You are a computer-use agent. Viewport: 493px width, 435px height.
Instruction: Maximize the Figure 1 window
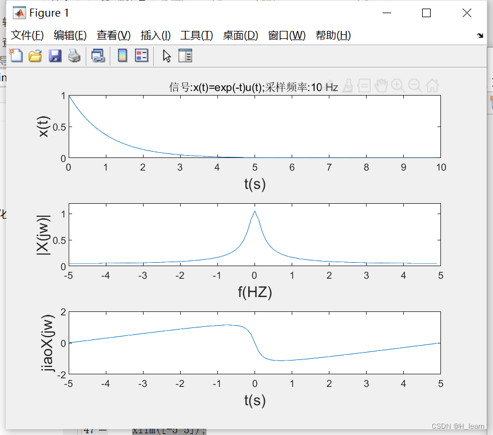pyautogui.click(x=426, y=13)
